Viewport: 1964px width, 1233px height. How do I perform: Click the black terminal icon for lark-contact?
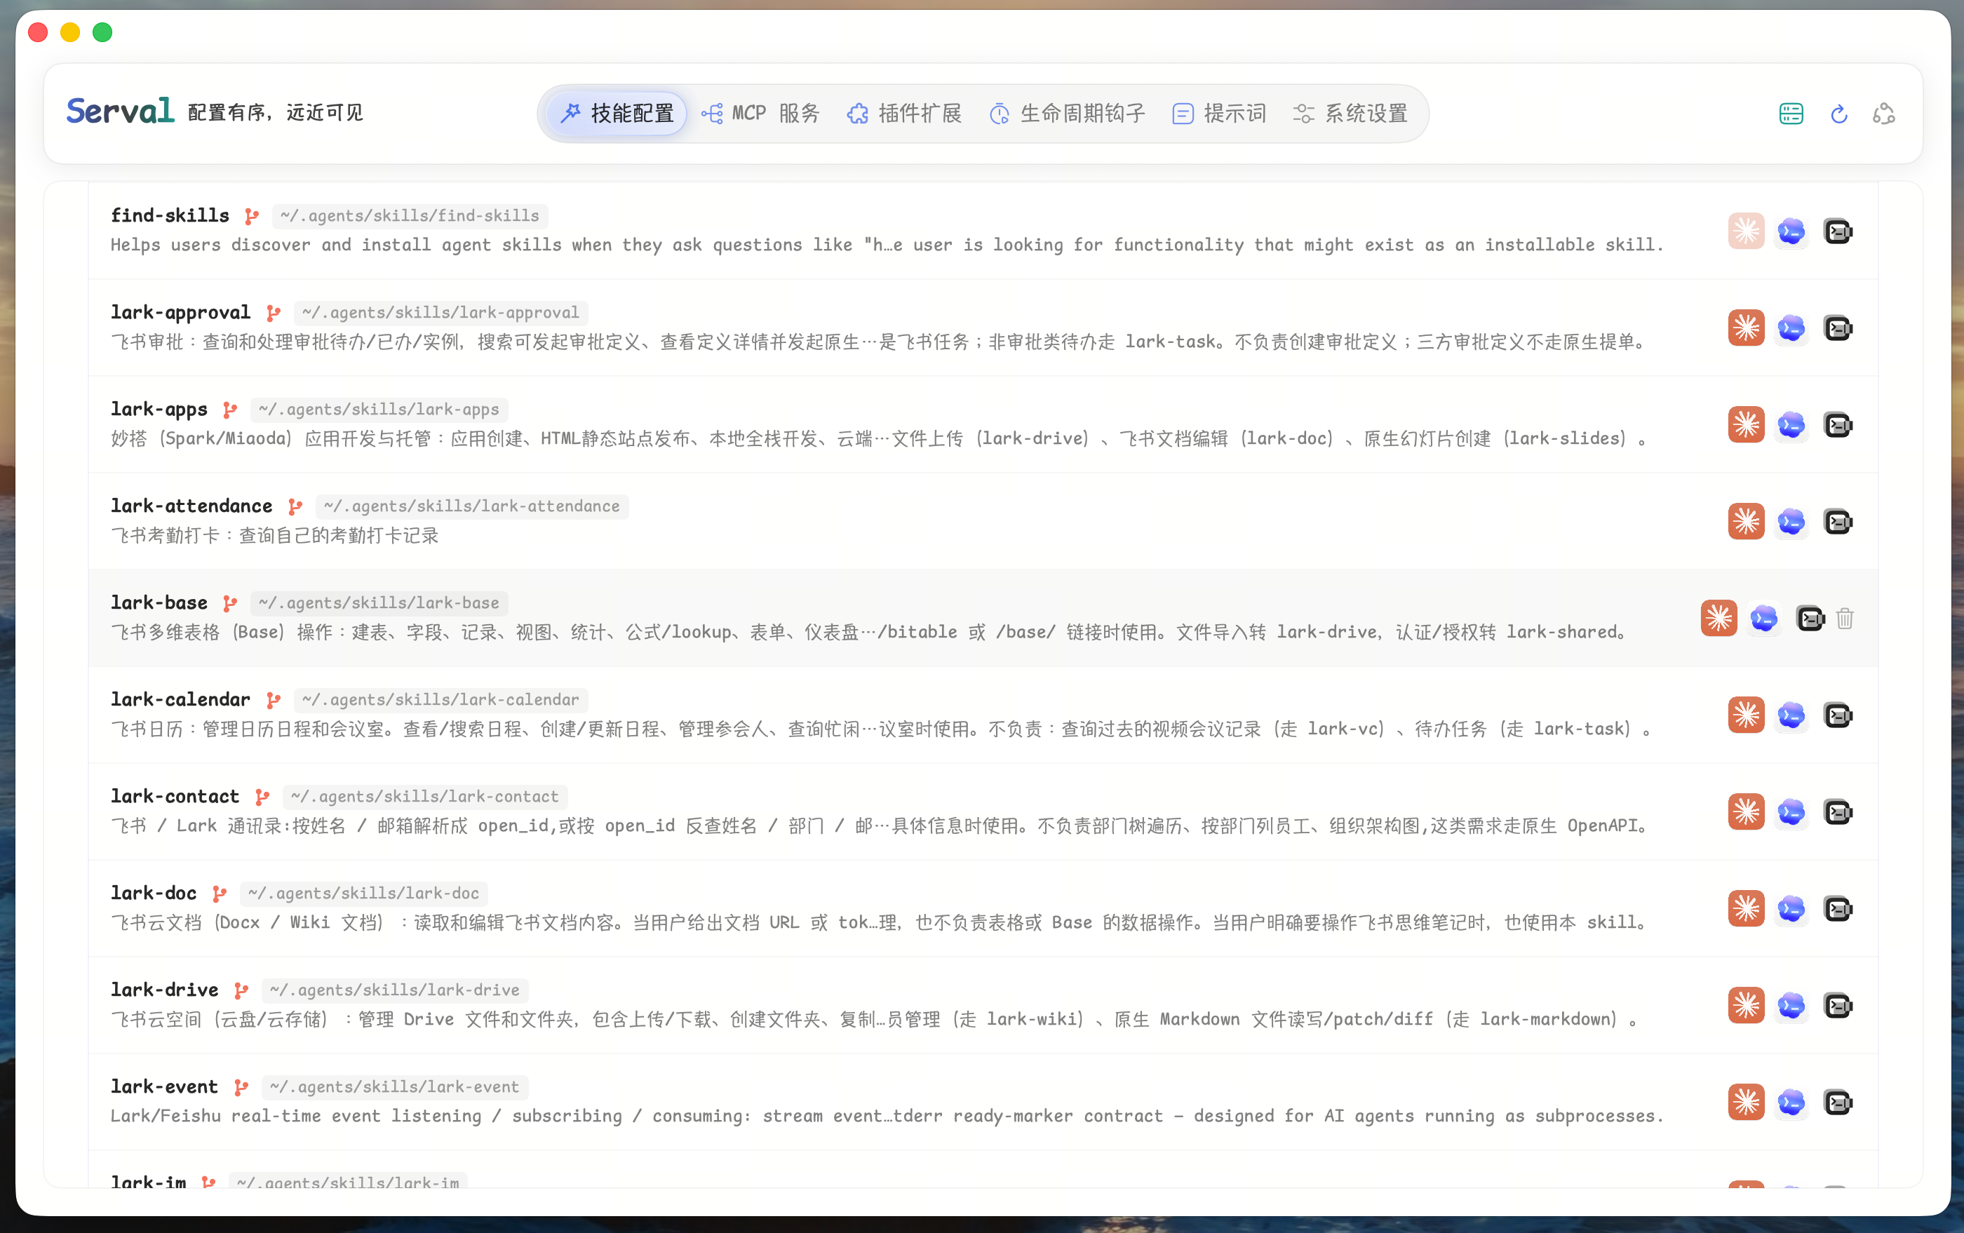pos(1838,812)
